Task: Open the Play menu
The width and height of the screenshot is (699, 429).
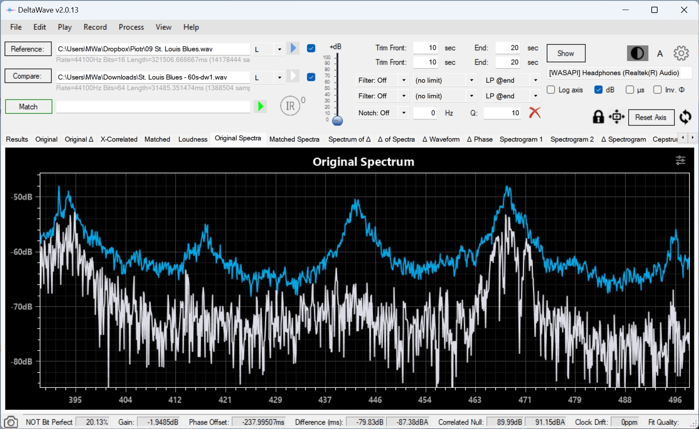Action: tap(65, 27)
